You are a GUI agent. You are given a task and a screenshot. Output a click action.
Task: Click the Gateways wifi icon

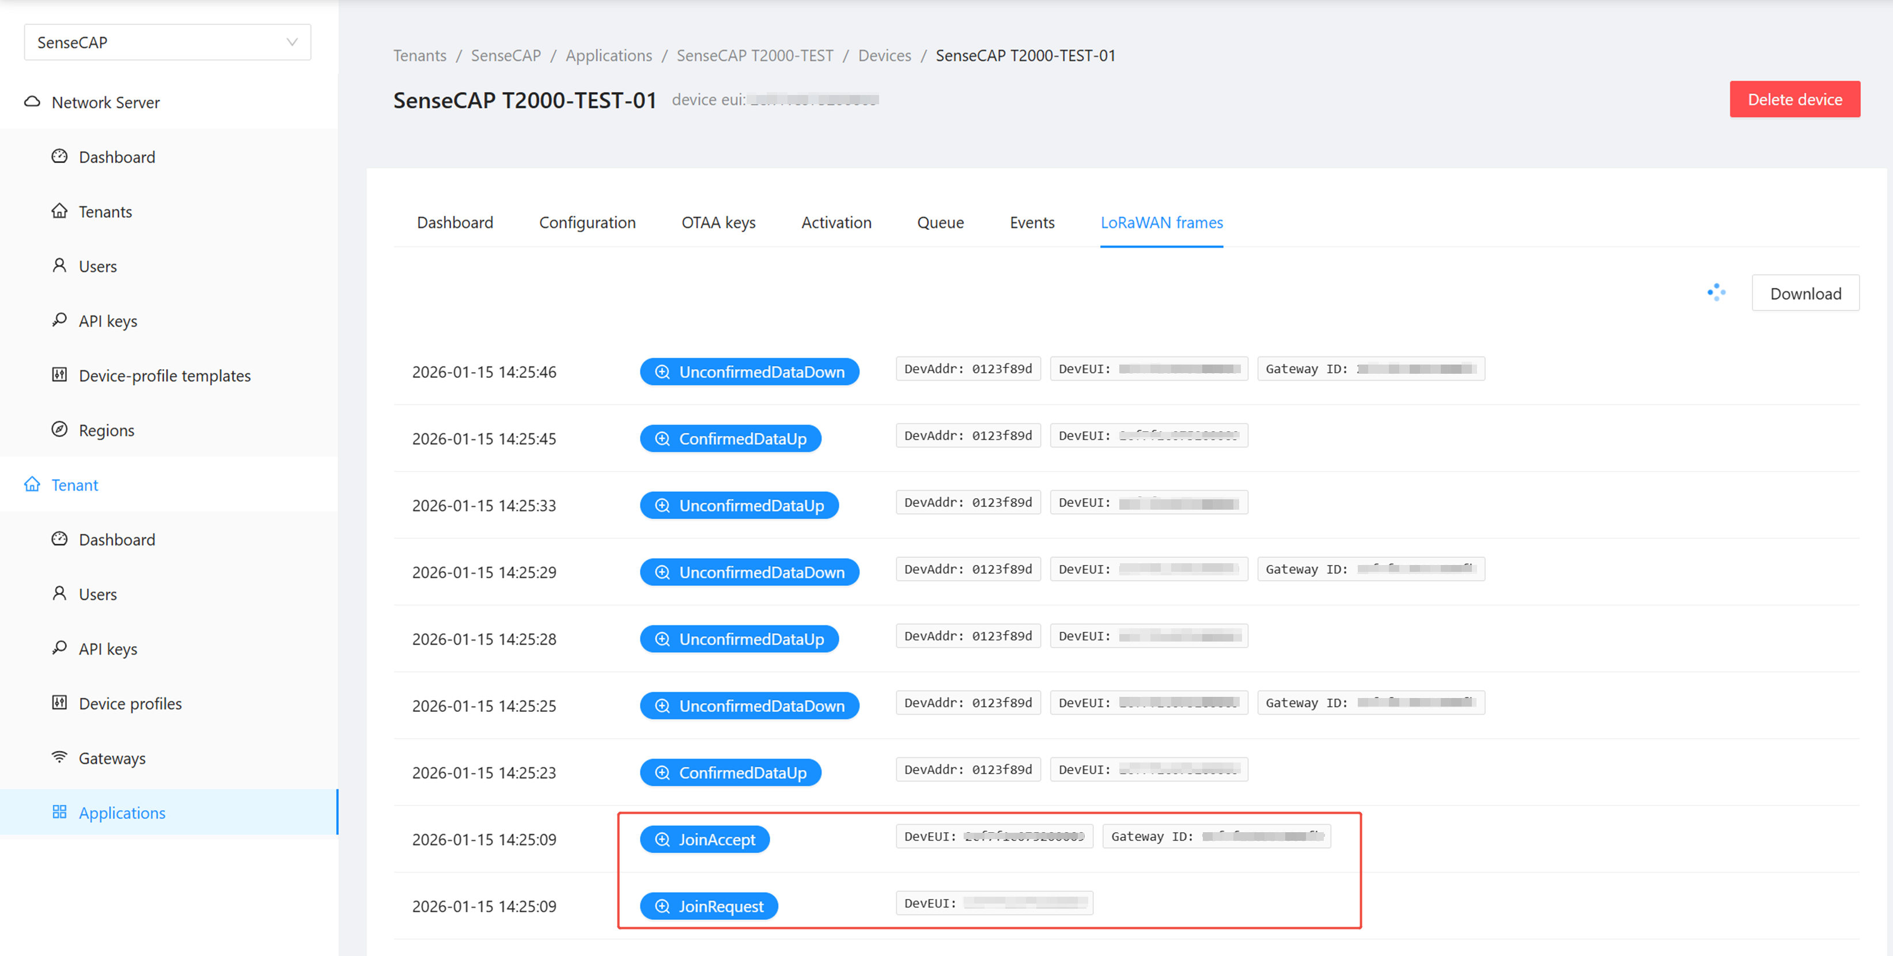pyautogui.click(x=59, y=757)
